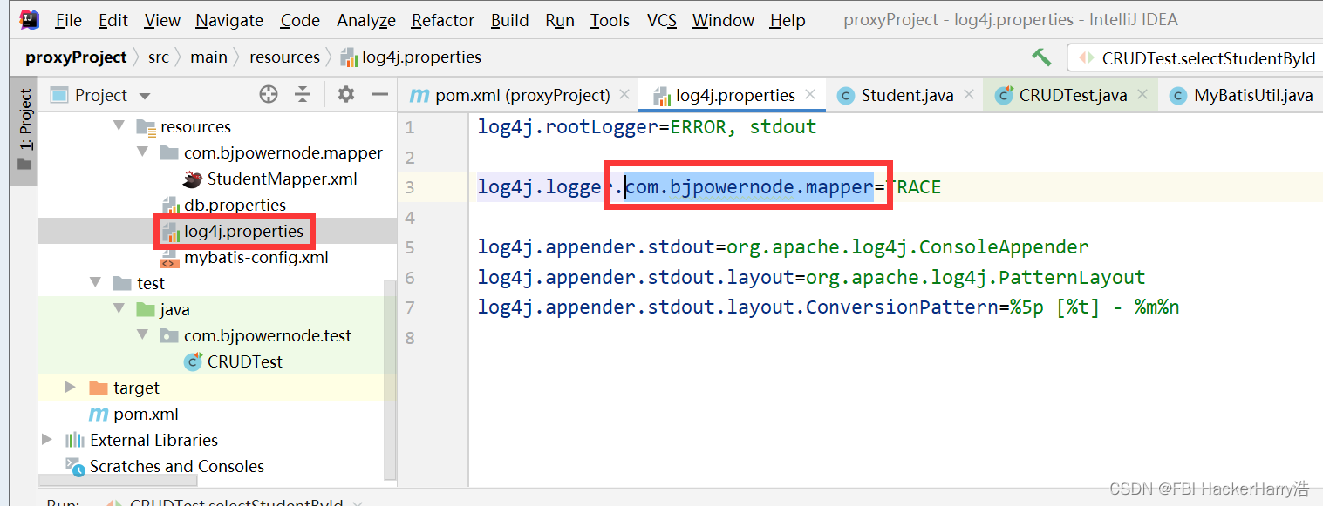Hide the Project panel with the minimize icon
This screenshot has width=1323, height=506.
coord(379,94)
